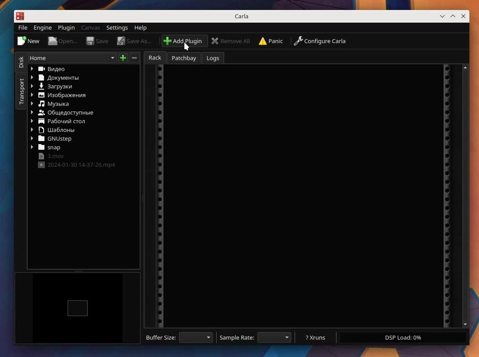Click the 3.mov file icon
The image size is (479, 357).
41,156
